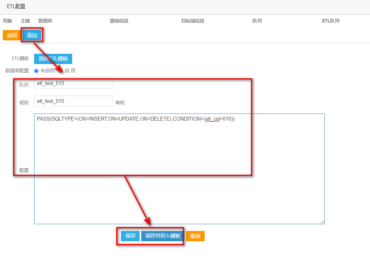Viewport: 370px width, 261px height.
Task: Click 保存并存入模板 to save as template
Action: click(163, 236)
